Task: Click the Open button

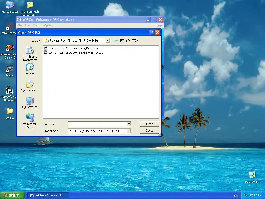Action: 150,124
